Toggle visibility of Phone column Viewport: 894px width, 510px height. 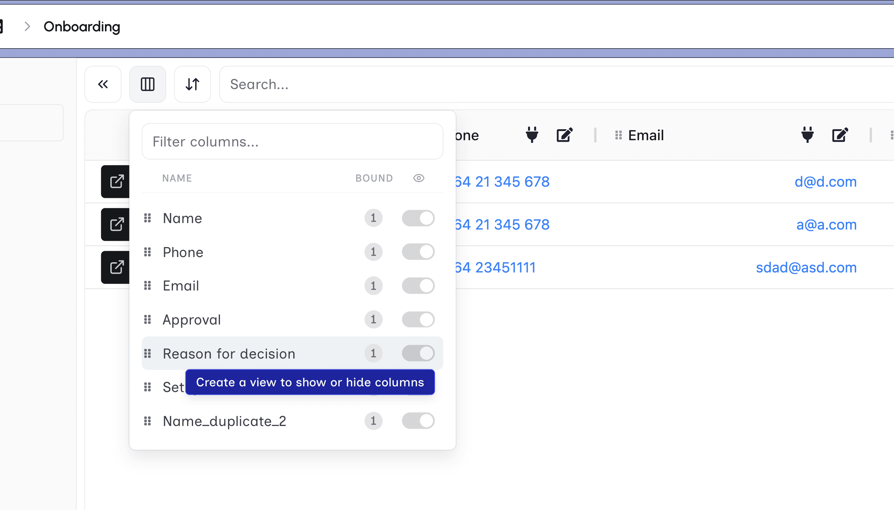[x=418, y=252]
